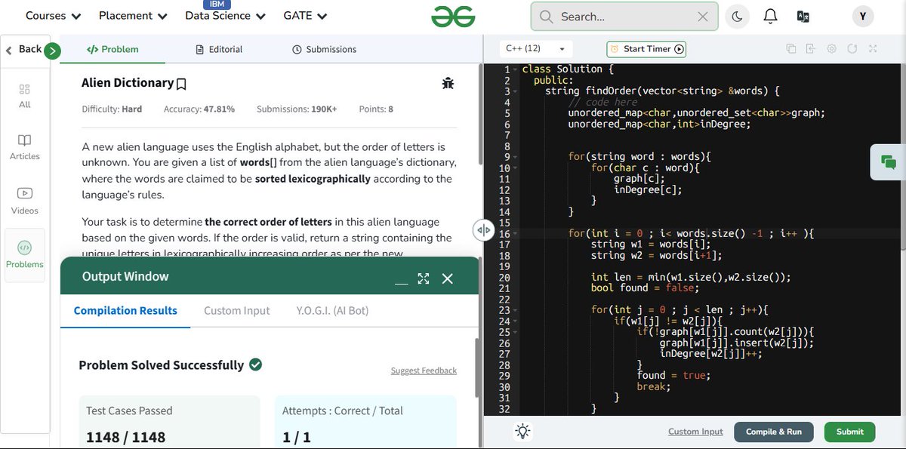Image resolution: width=906 pixels, height=449 pixels.
Task: Expand the Courses menu
Action: click(x=53, y=16)
